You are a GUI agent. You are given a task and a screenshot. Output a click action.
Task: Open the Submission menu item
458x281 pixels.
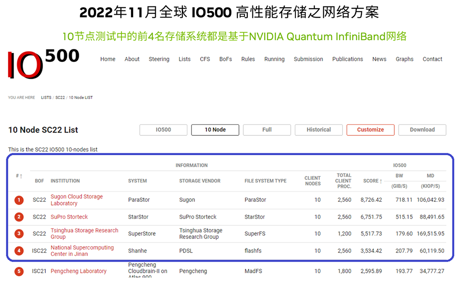click(308, 59)
